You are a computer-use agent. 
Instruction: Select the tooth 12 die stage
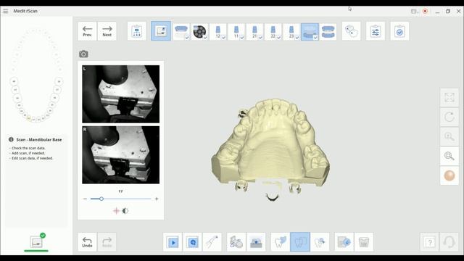(217, 32)
